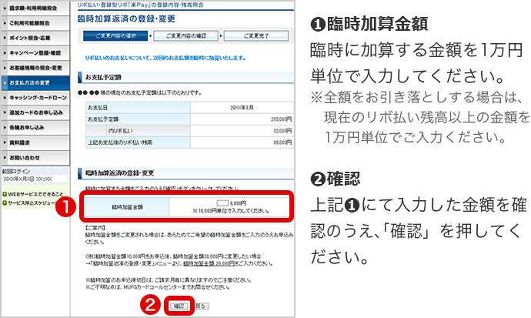Expand キャンペーン登録・確認 sidebar section
Image resolution: width=531 pixels, height=318 pixels.
click(x=38, y=52)
